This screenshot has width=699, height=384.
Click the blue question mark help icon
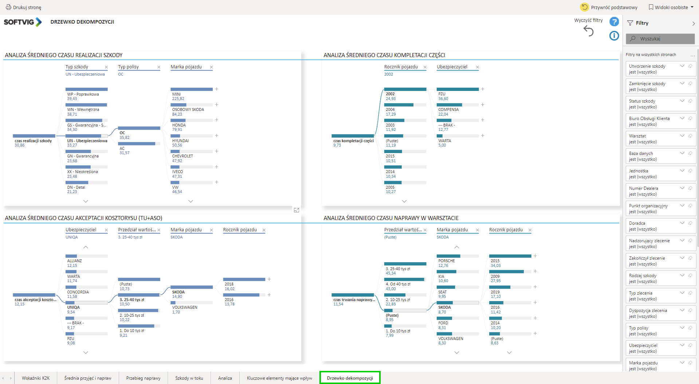click(x=614, y=22)
